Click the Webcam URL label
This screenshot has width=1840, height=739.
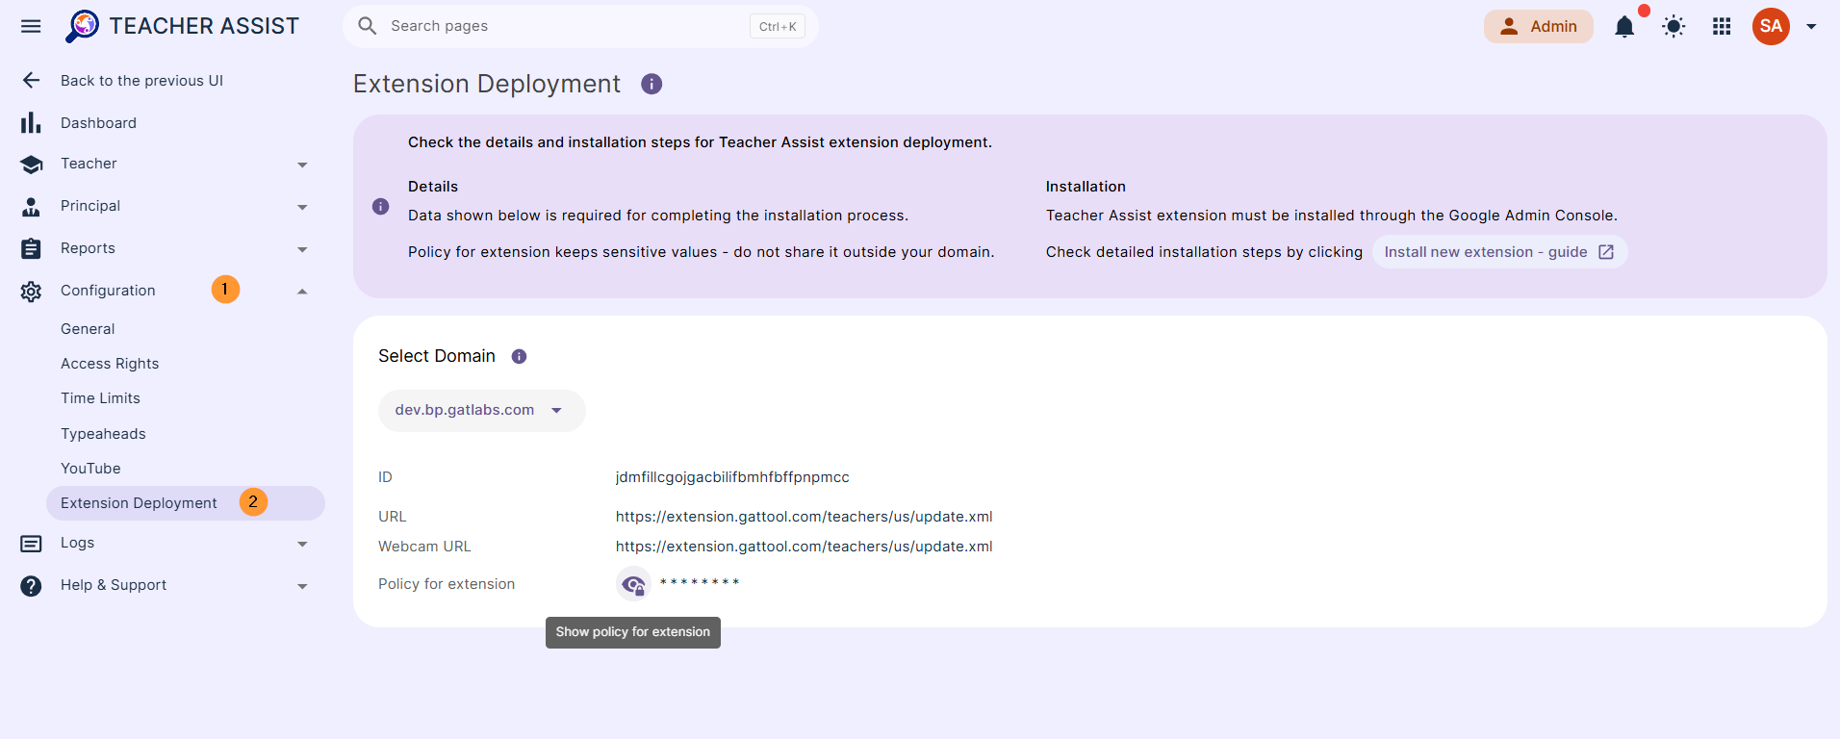[424, 547]
